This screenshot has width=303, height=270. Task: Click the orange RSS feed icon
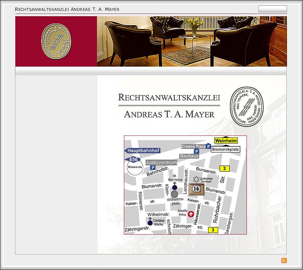pyautogui.click(x=284, y=260)
